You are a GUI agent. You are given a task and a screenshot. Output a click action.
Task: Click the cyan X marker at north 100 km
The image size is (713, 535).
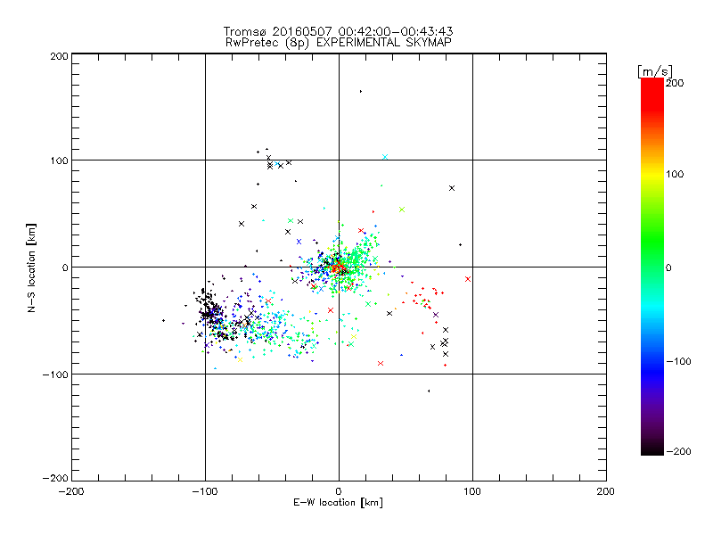coord(385,157)
